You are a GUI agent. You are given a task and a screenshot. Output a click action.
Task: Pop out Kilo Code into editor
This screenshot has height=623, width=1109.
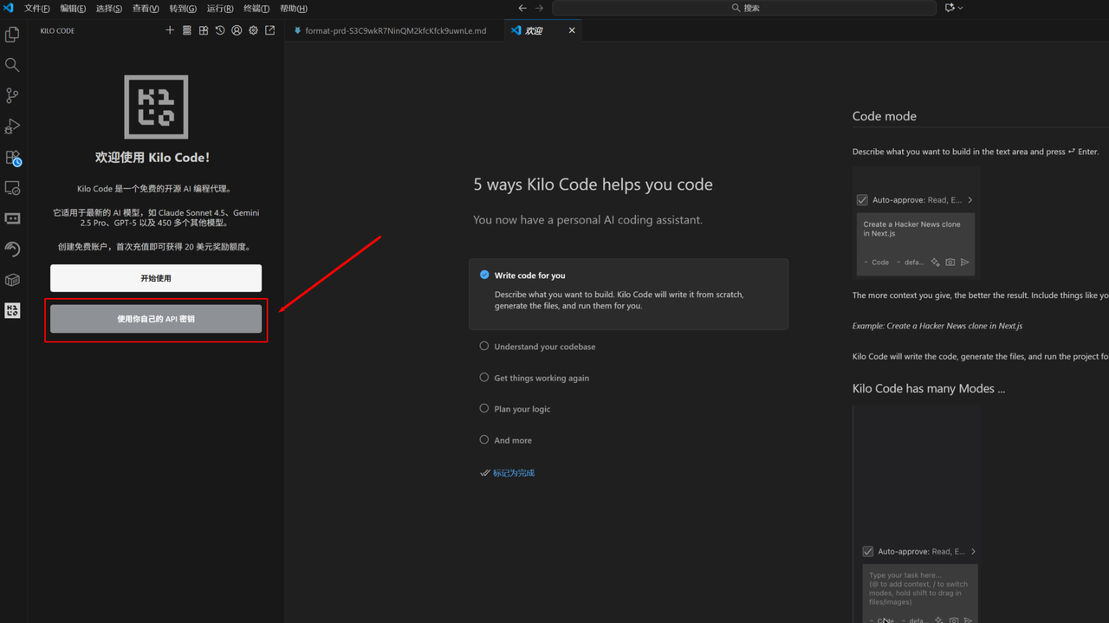click(270, 30)
